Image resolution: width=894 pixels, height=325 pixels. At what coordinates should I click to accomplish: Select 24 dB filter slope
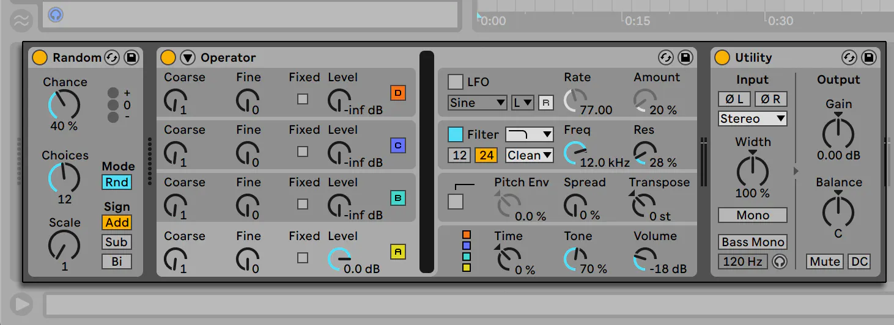click(x=486, y=155)
